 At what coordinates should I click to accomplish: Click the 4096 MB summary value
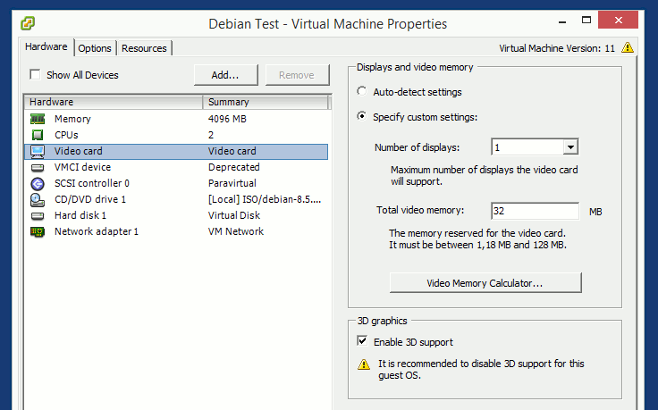(x=227, y=119)
